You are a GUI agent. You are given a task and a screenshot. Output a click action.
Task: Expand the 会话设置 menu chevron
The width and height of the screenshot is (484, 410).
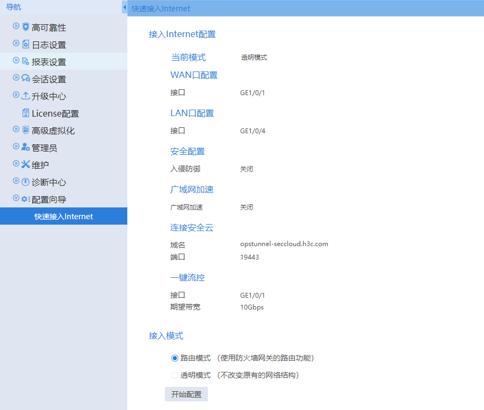(16, 77)
